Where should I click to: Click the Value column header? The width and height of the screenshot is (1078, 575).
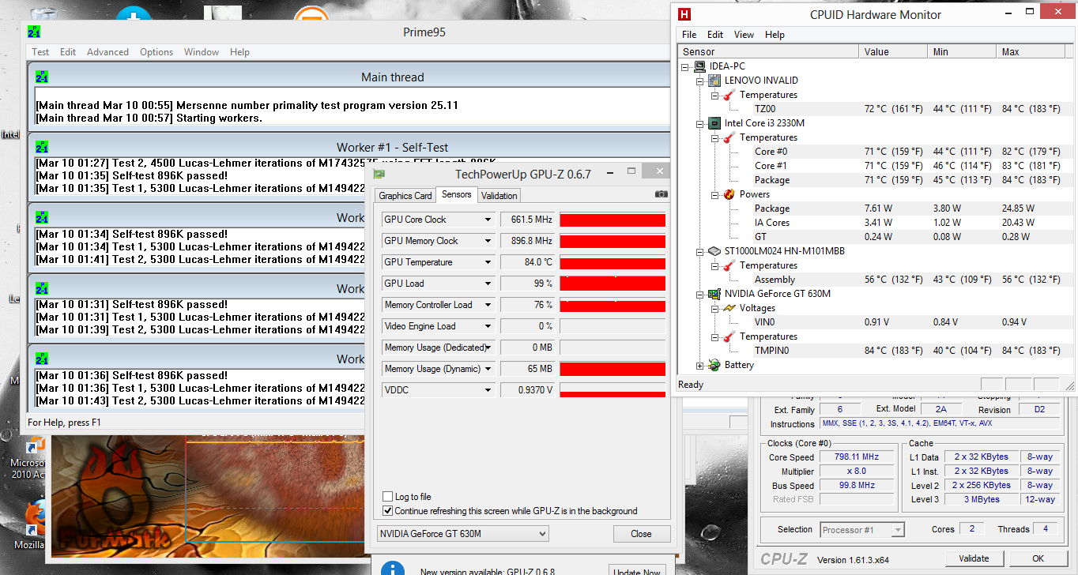893,51
